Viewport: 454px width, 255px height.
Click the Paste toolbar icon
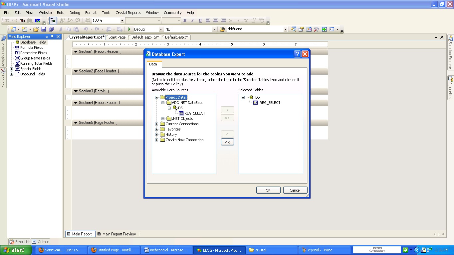point(76,29)
